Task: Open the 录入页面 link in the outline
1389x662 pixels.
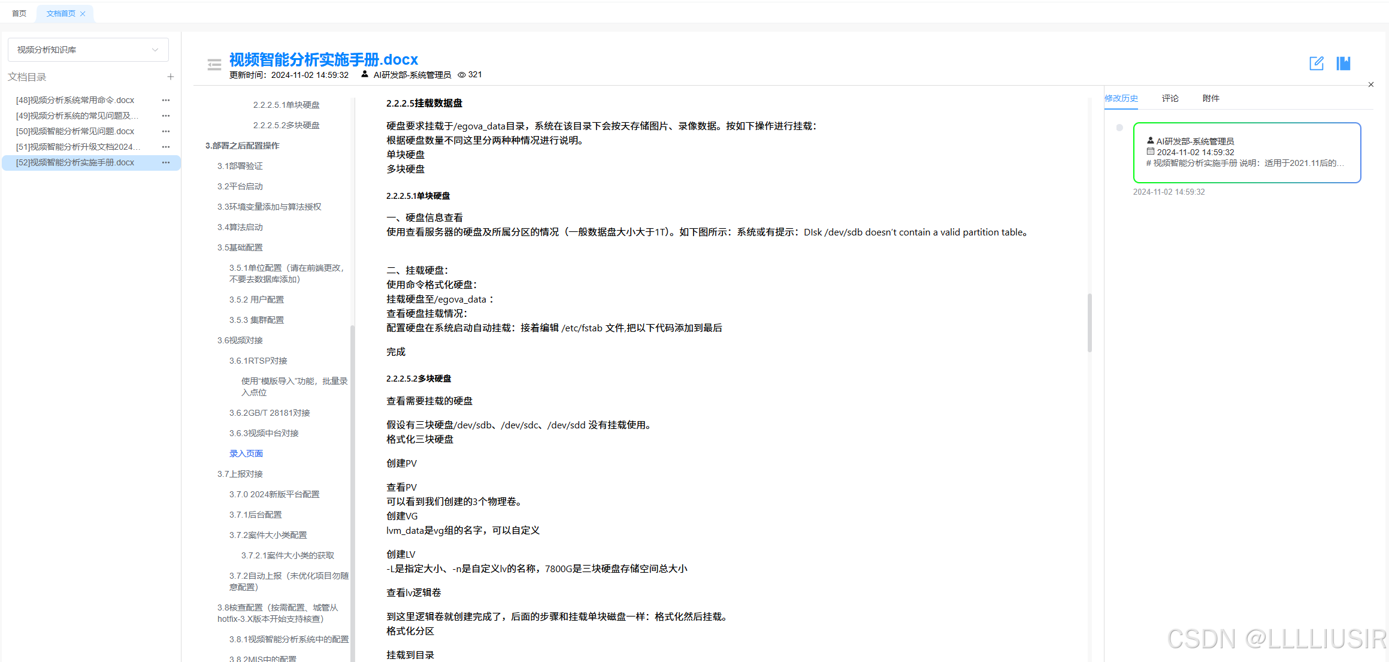Action: coord(246,453)
